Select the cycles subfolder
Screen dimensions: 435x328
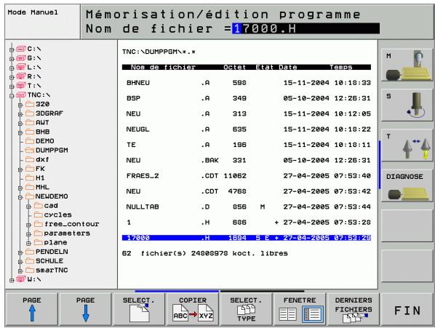52,215
